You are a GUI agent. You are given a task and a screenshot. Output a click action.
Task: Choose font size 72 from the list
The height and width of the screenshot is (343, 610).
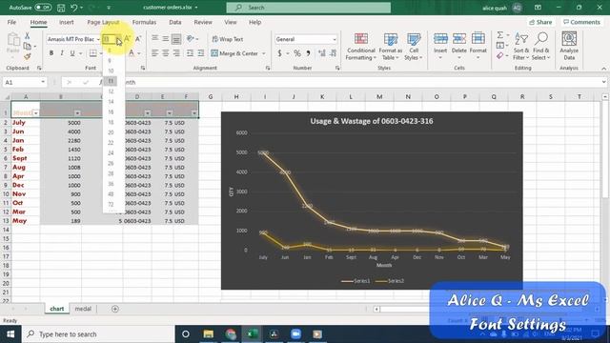[111, 204]
